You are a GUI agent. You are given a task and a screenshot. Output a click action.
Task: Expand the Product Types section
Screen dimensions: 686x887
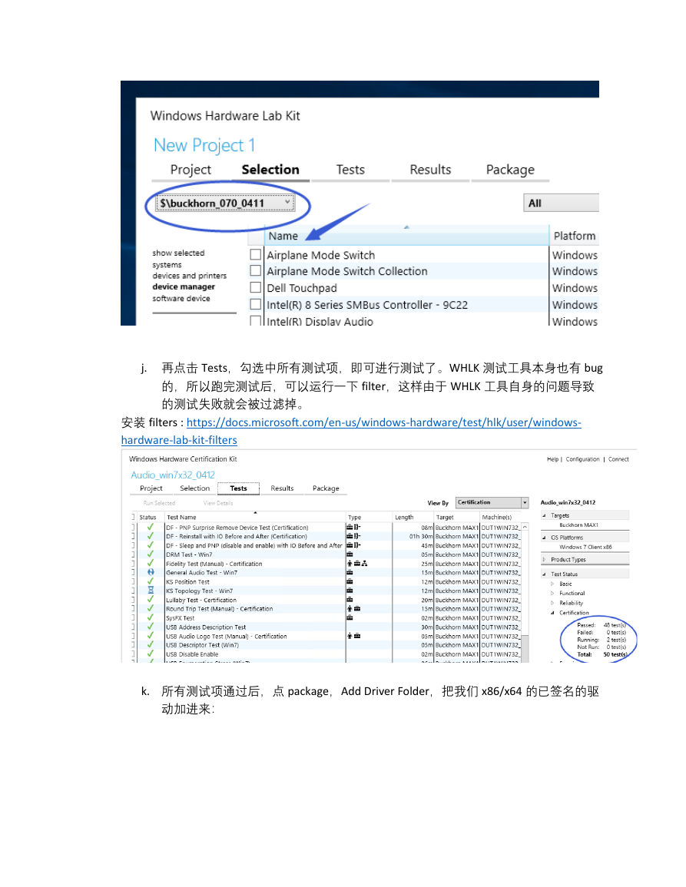click(x=544, y=560)
